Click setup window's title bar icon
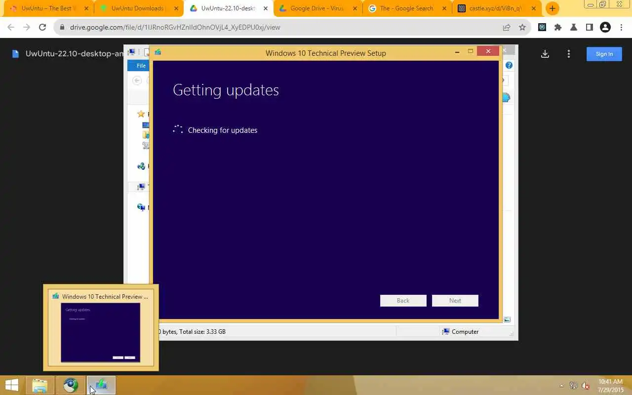632x395 pixels. click(x=158, y=52)
